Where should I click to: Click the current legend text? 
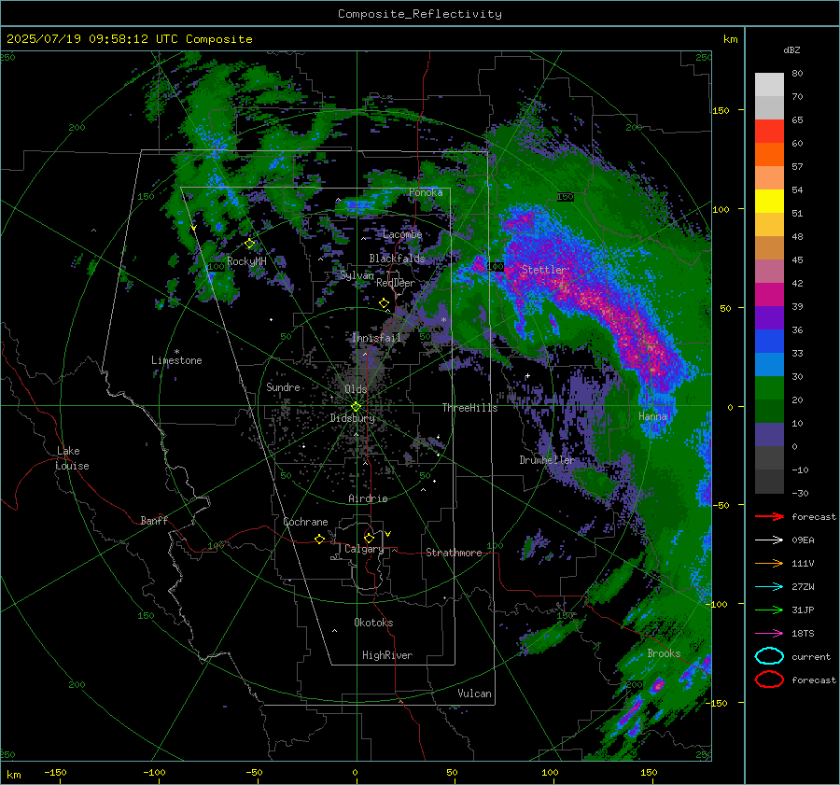(811, 656)
